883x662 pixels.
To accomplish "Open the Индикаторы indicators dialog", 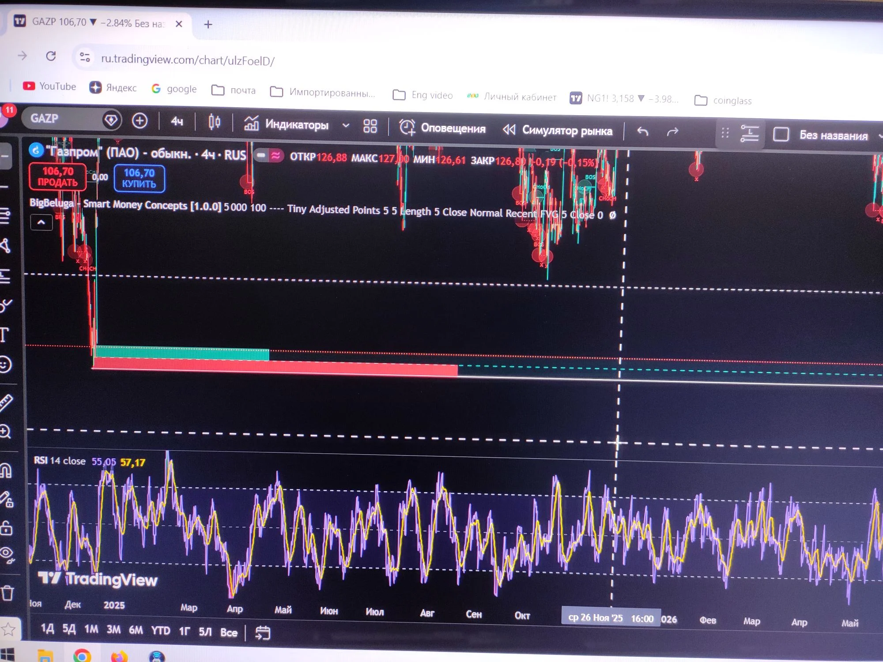I will pos(287,124).
